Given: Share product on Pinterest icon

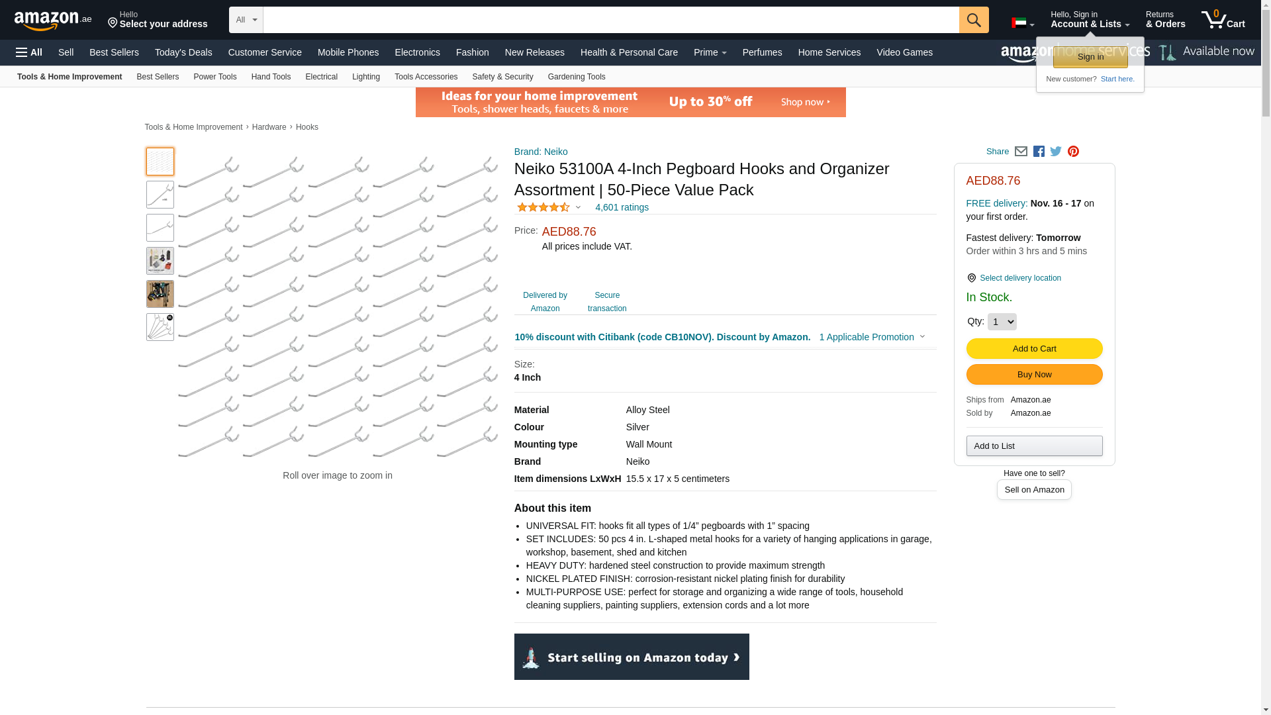Looking at the screenshot, I should pyautogui.click(x=1073, y=152).
